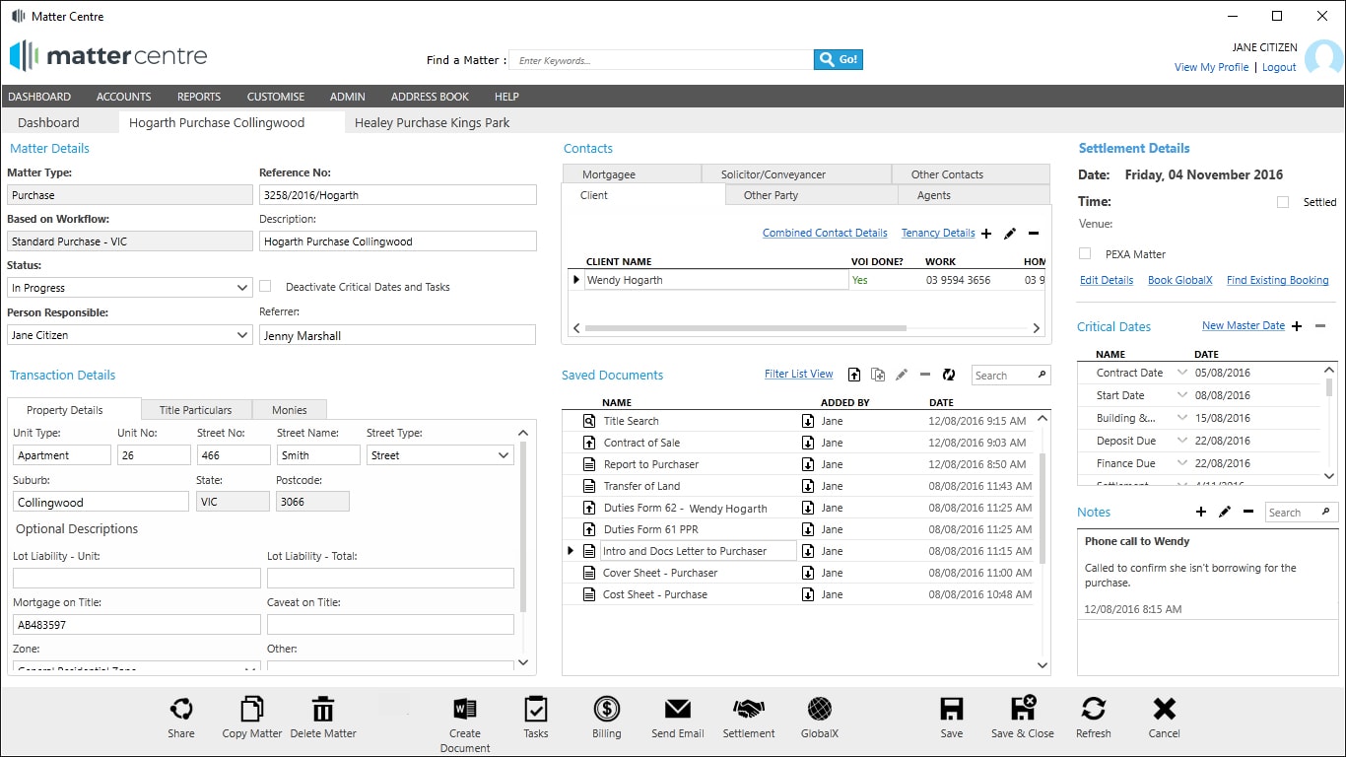Image resolution: width=1346 pixels, height=757 pixels.
Task: Remove client contact with minus icon
Action: 1034,234
